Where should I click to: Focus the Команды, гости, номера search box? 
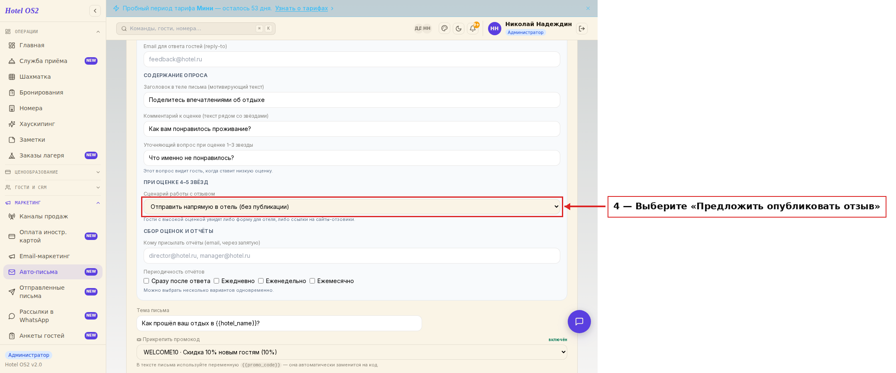(x=196, y=29)
